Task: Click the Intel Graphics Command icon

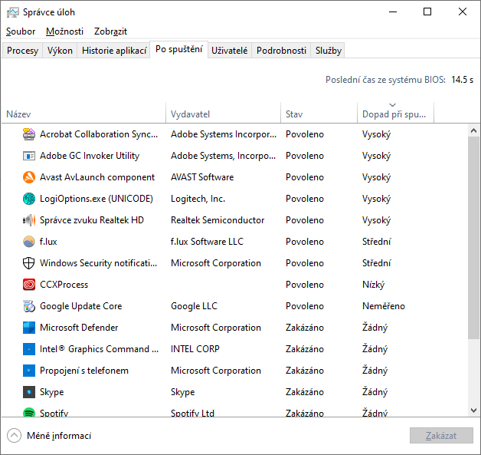Action: (29, 349)
